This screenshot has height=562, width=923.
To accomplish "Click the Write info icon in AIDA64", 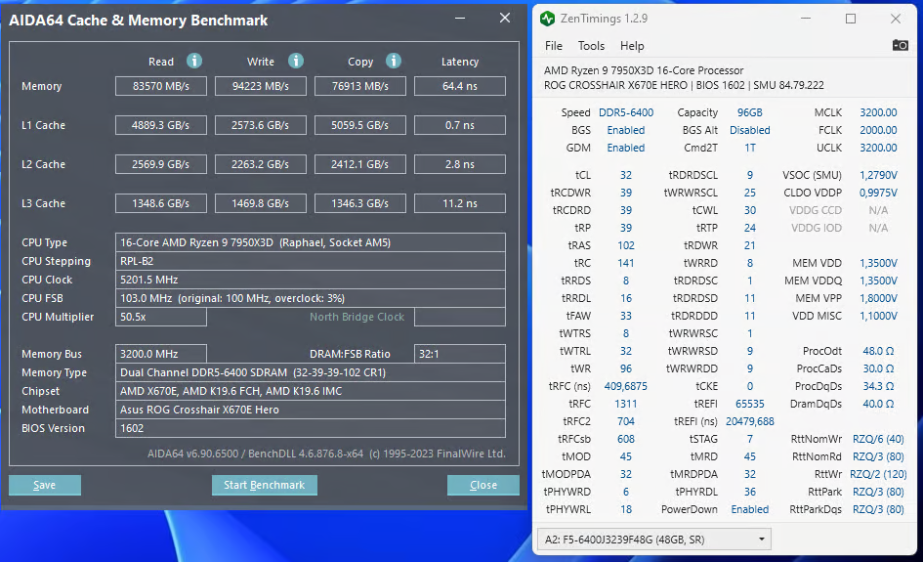I will click(x=296, y=61).
